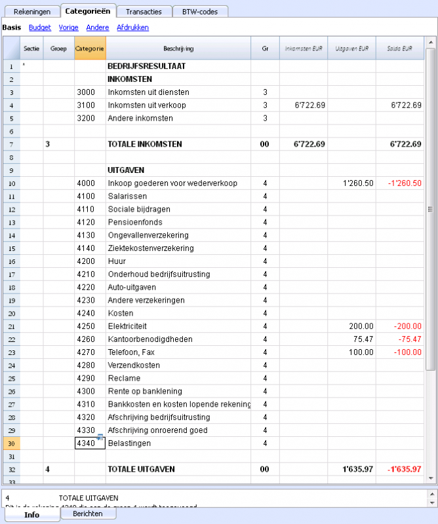438x524 pixels.
Task: Select the Gr column header
Action: pyautogui.click(x=265, y=48)
